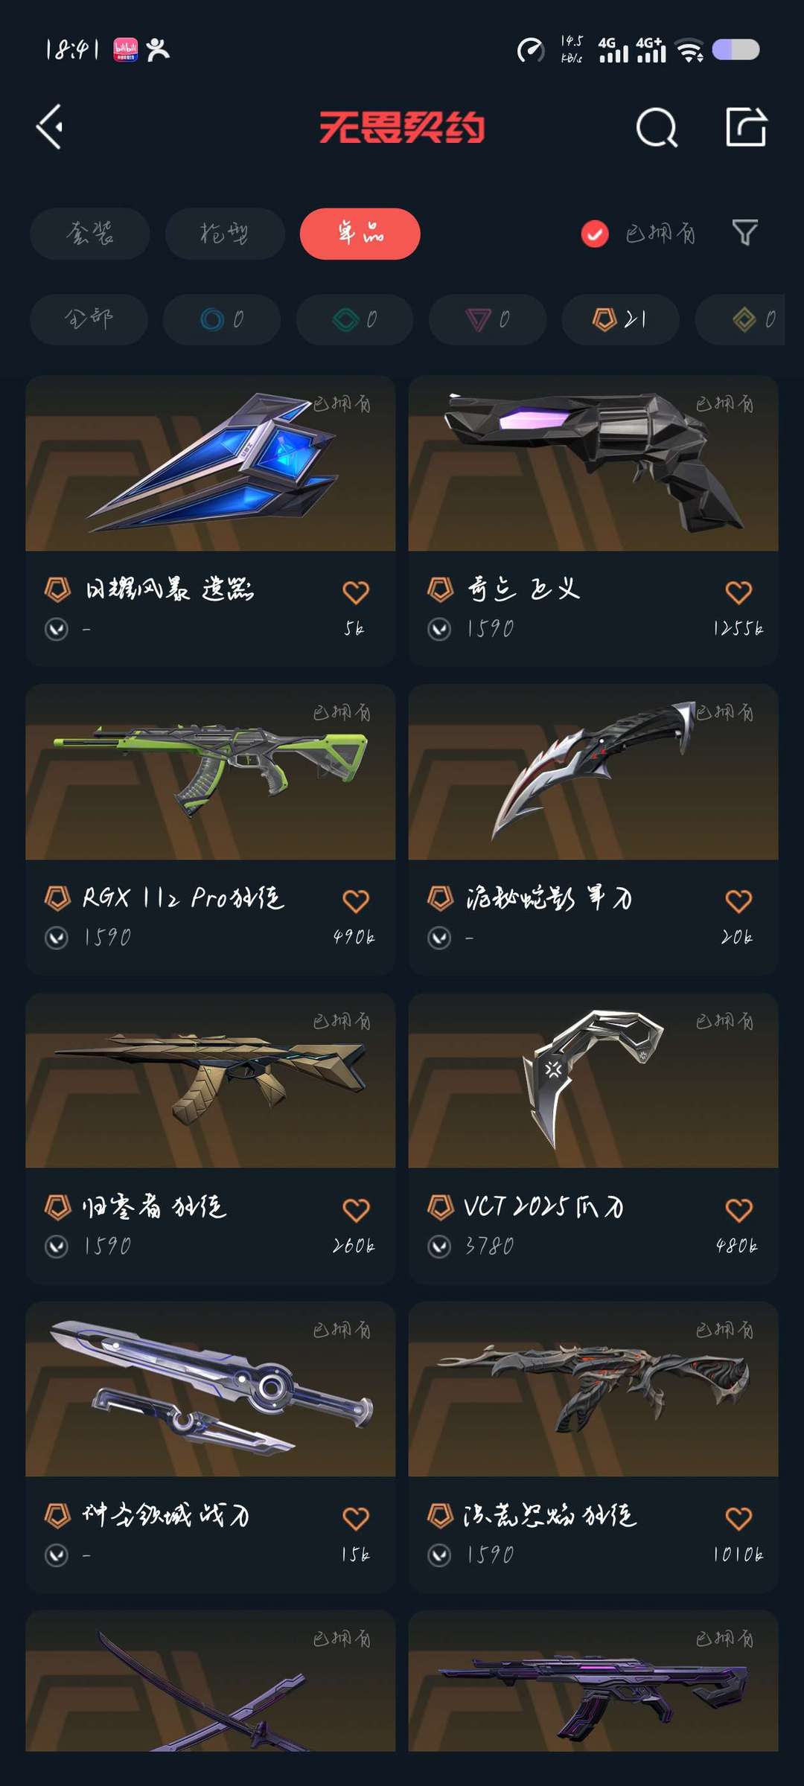
Task: Switch to the first bundles tab
Action: pos(90,234)
